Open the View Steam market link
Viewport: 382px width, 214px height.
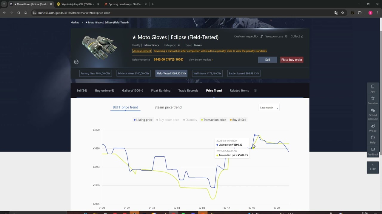(x=201, y=60)
